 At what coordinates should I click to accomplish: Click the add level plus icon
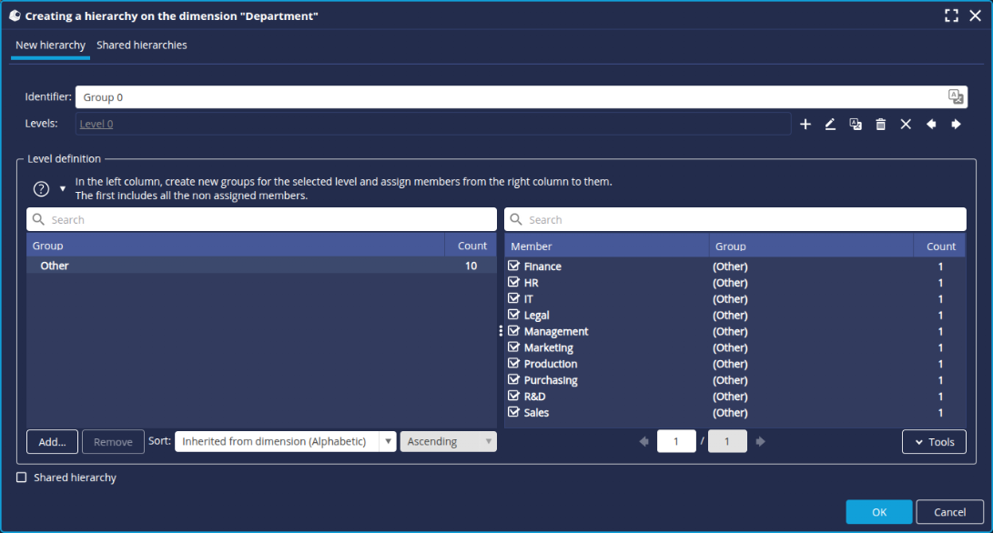(x=805, y=125)
